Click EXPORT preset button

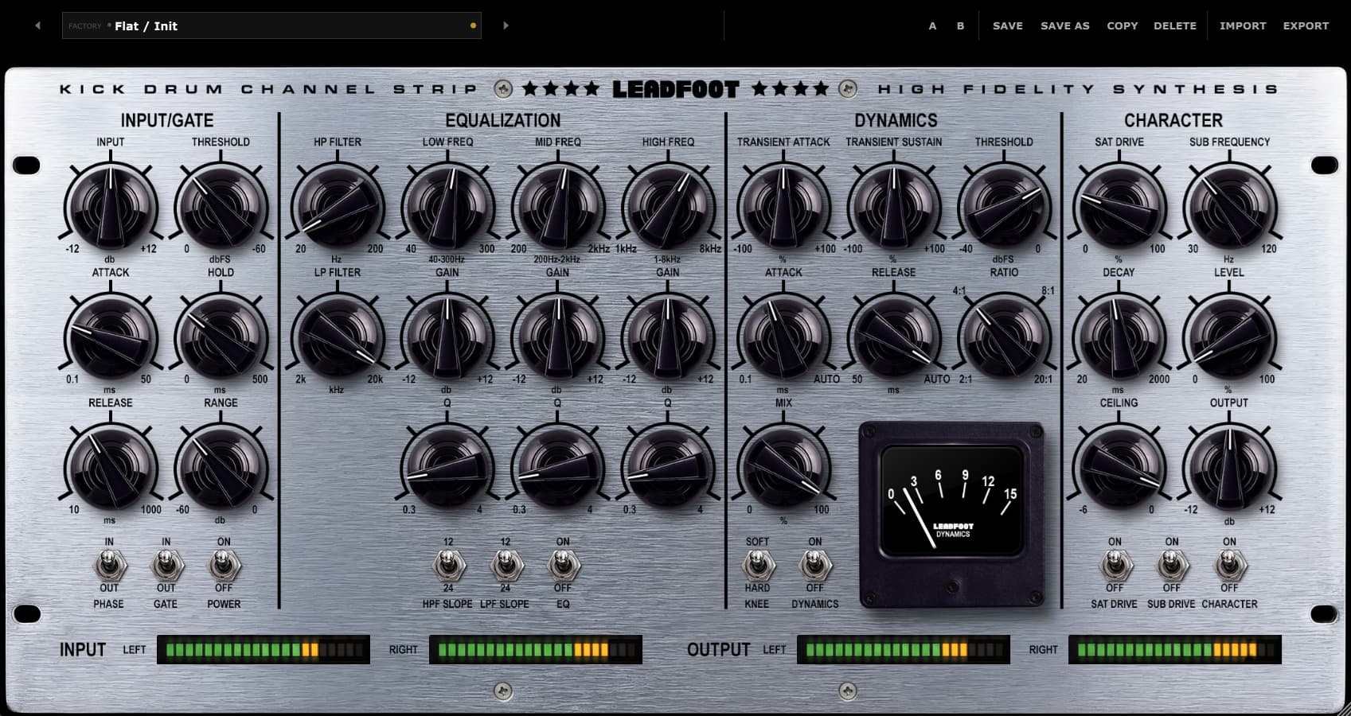tap(1306, 25)
